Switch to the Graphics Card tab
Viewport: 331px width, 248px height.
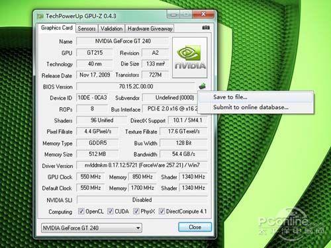(57, 28)
